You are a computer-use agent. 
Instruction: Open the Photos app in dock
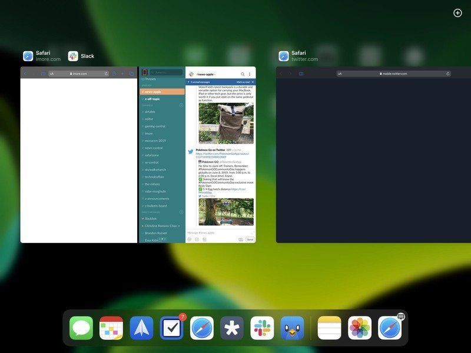pos(360,328)
